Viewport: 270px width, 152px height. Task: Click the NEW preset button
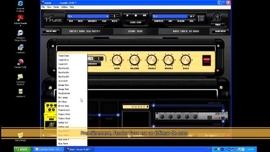pos(71,21)
